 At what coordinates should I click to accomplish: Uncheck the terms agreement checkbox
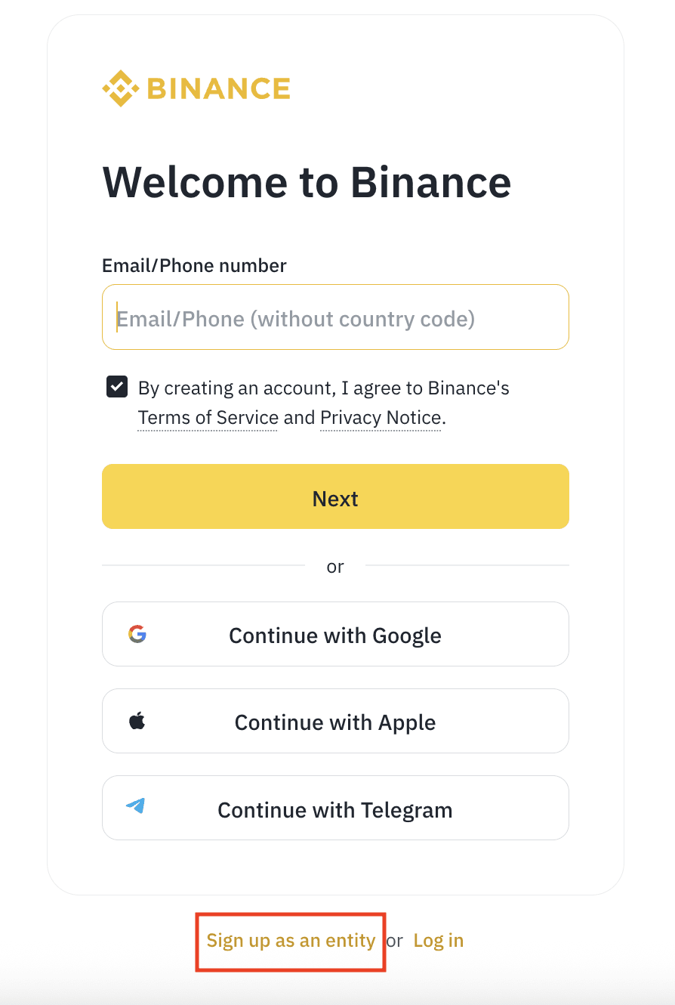[x=117, y=387]
